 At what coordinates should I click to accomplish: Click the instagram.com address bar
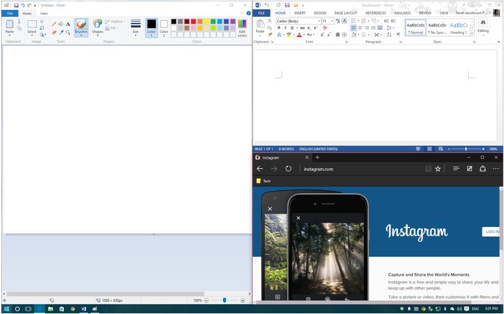point(360,169)
